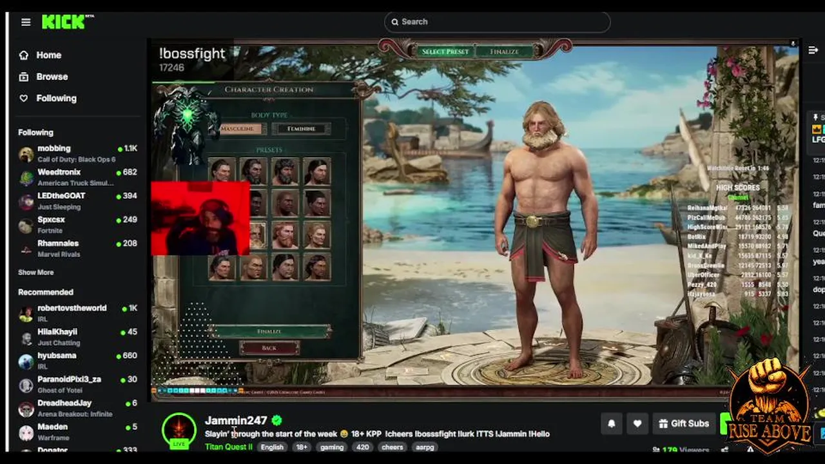Choose the first preset face in top row
This screenshot has height=464, width=825.
[x=222, y=171]
